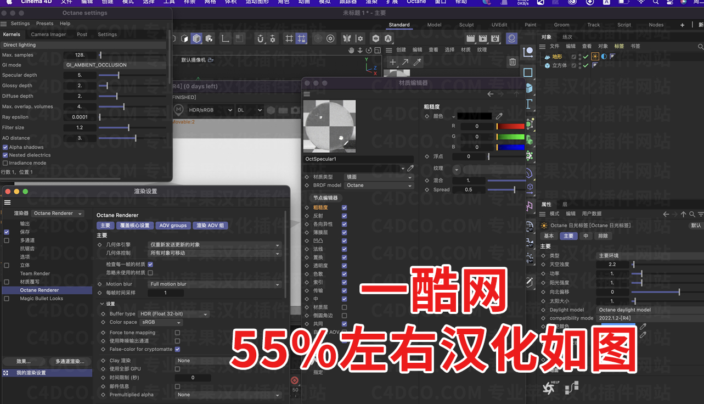Select the 立方体 cube object icon
Screen dimensions: 704x404
coord(547,65)
